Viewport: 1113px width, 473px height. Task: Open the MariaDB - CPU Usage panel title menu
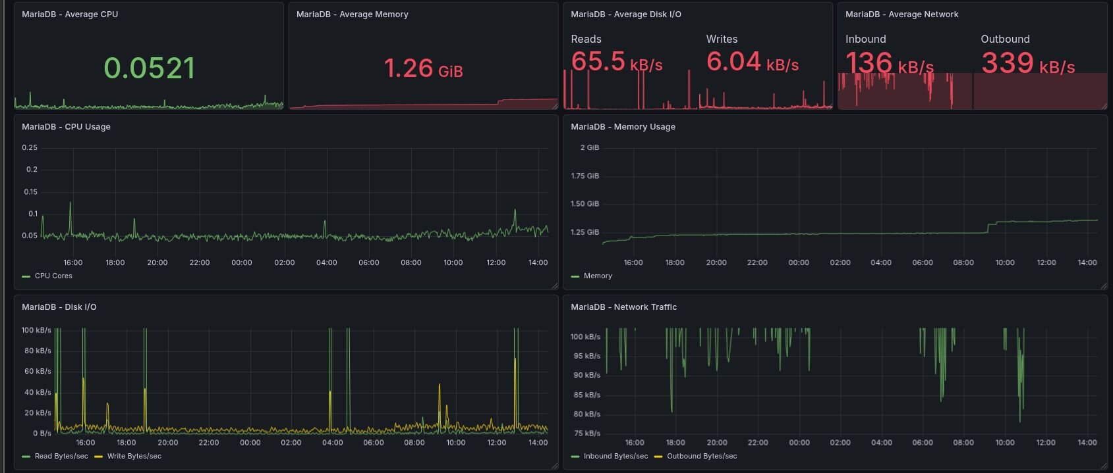pyautogui.click(x=66, y=127)
